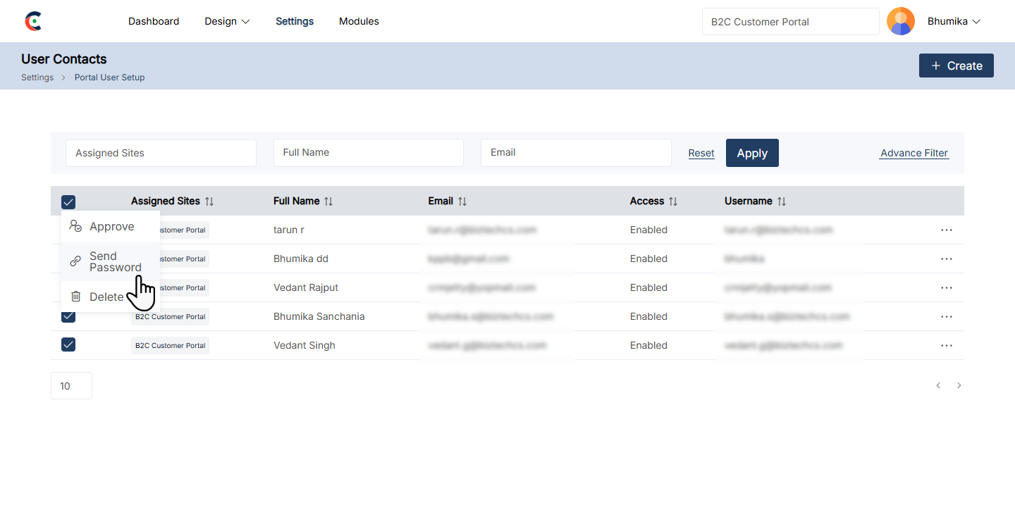
Task: Open three-dot menu for Vedant Singh row
Action: (946, 346)
